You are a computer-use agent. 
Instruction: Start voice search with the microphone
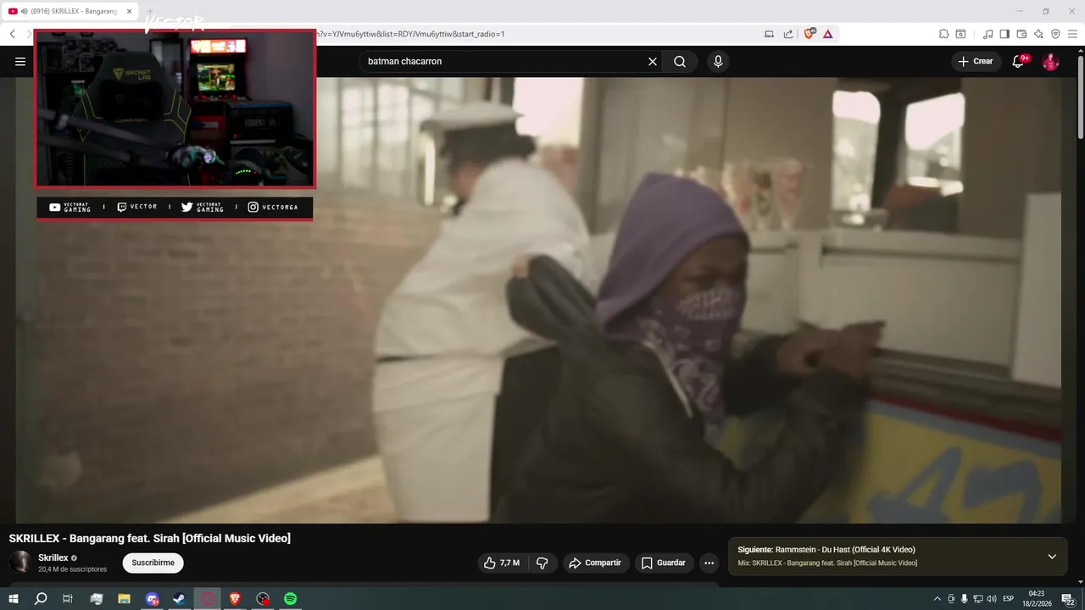(718, 61)
